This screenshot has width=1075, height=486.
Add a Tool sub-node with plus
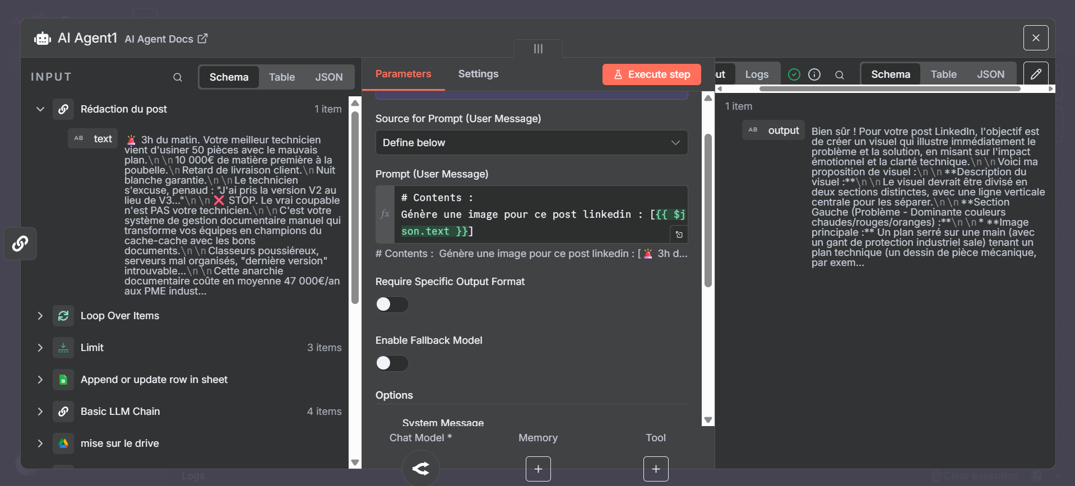[656, 469]
